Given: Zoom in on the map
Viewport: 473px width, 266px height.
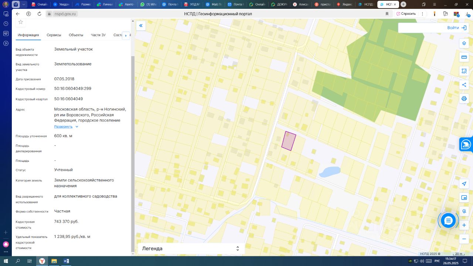Looking at the screenshot, I should (464, 225).
